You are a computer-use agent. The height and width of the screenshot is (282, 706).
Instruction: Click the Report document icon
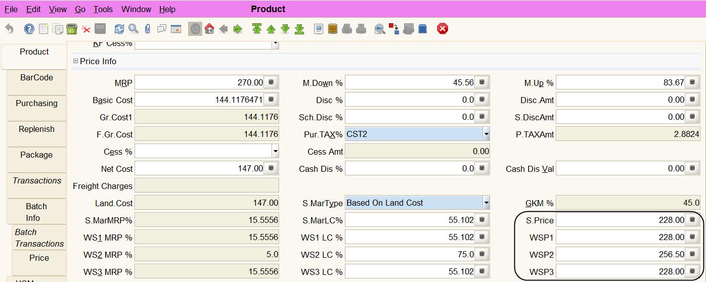319,29
